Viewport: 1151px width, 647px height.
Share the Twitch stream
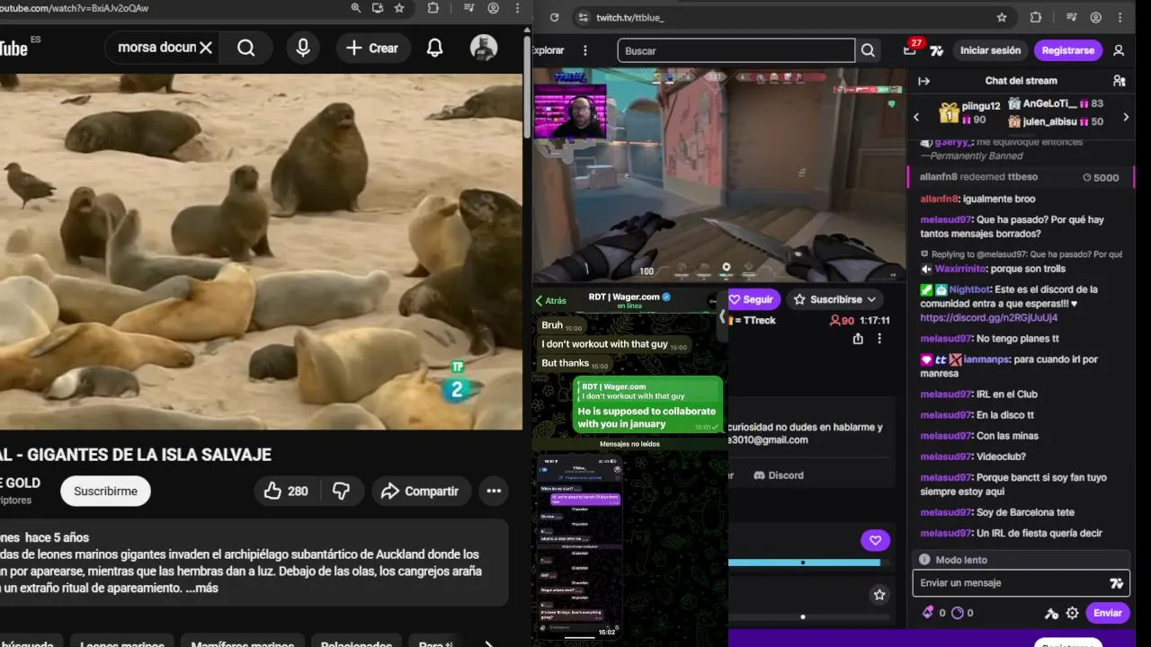click(x=858, y=339)
